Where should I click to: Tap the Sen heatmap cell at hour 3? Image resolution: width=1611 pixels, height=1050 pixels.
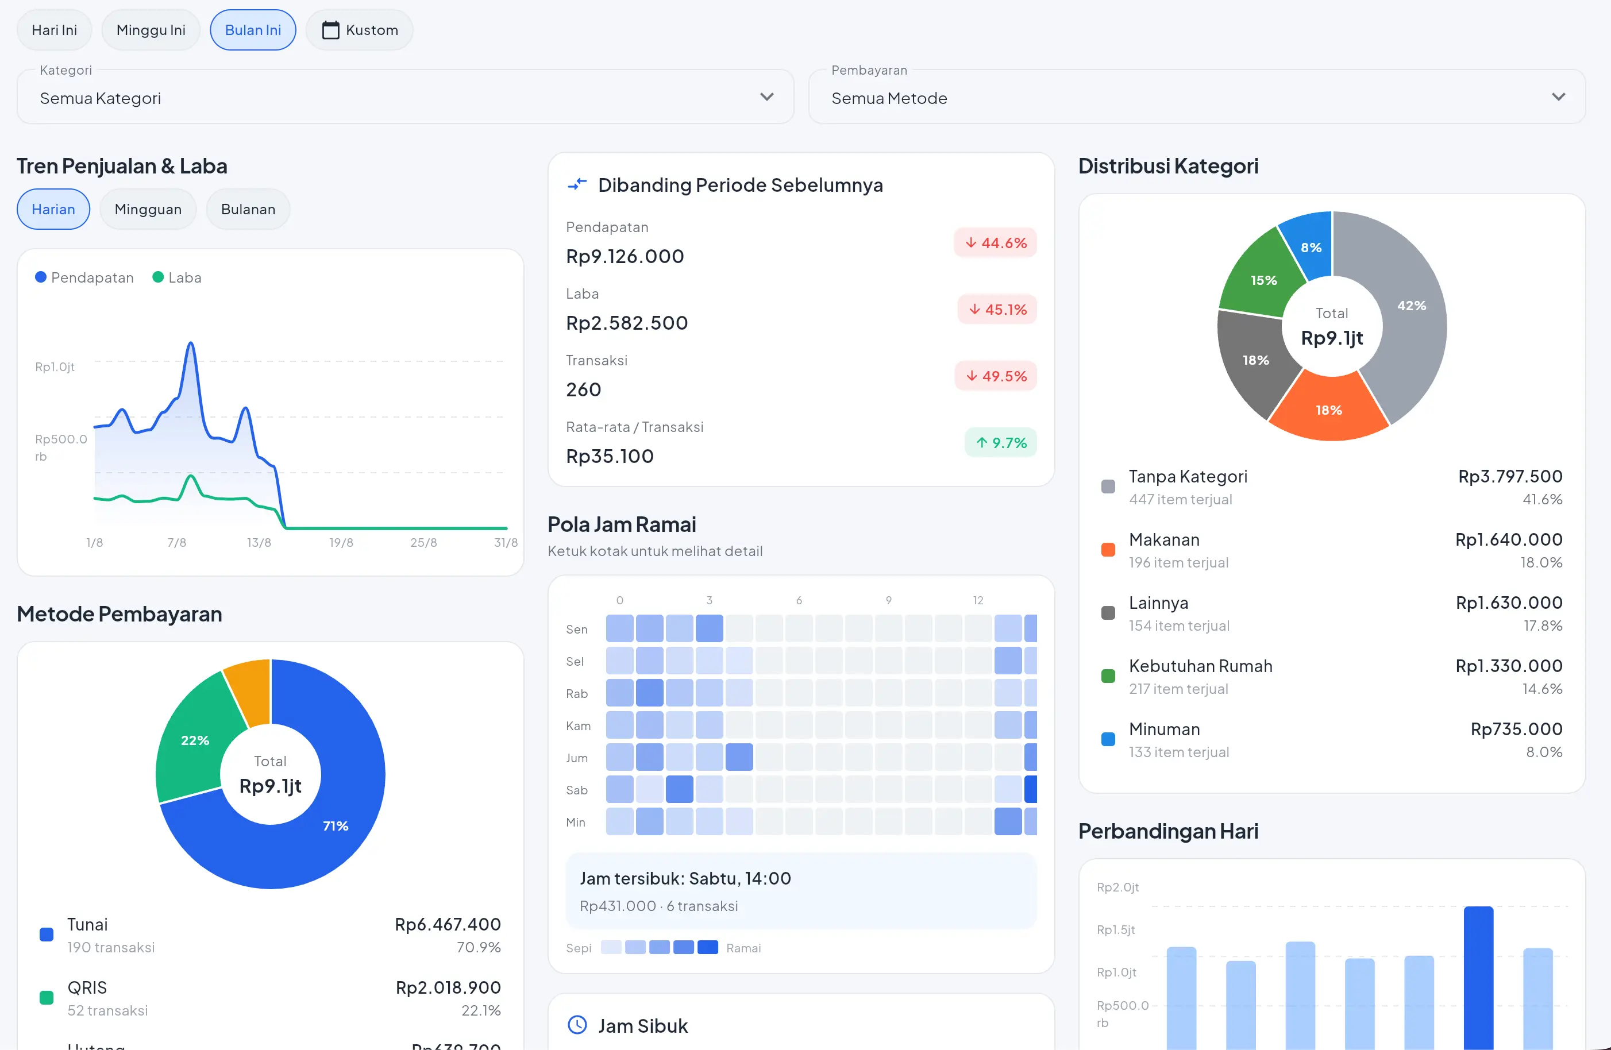coord(710,628)
